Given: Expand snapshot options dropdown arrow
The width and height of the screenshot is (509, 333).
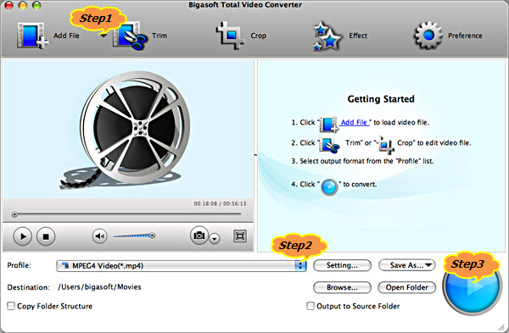Looking at the screenshot, I should coord(215,239).
